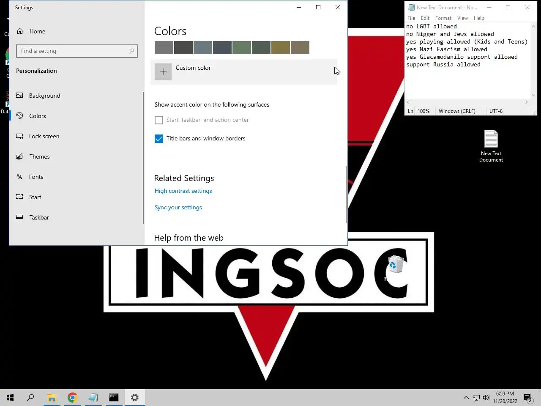Pick the lightest plain gray swatch
Image resolution: width=541 pixels, height=406 pixels.
pyautogui.click(x=164, y=47)
